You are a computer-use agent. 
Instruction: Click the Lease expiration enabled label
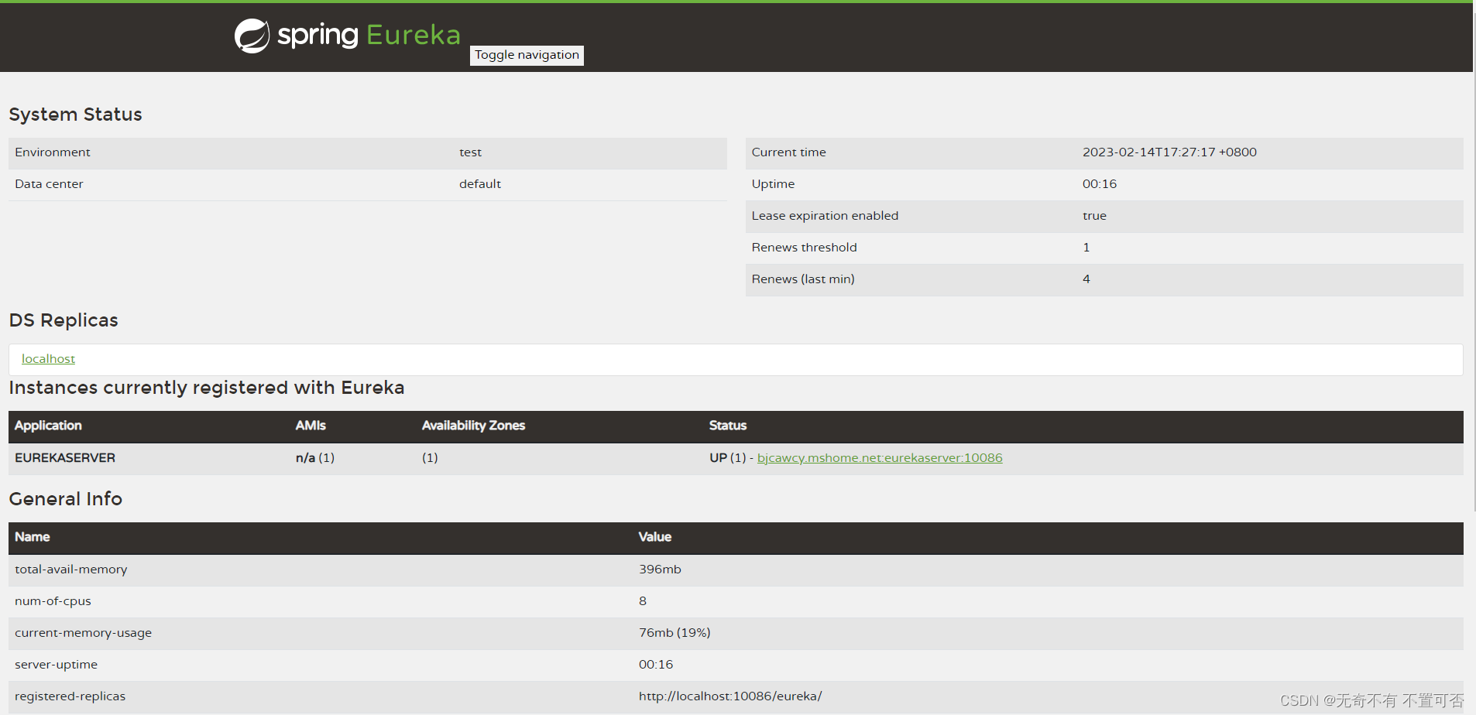coord(825,216)
